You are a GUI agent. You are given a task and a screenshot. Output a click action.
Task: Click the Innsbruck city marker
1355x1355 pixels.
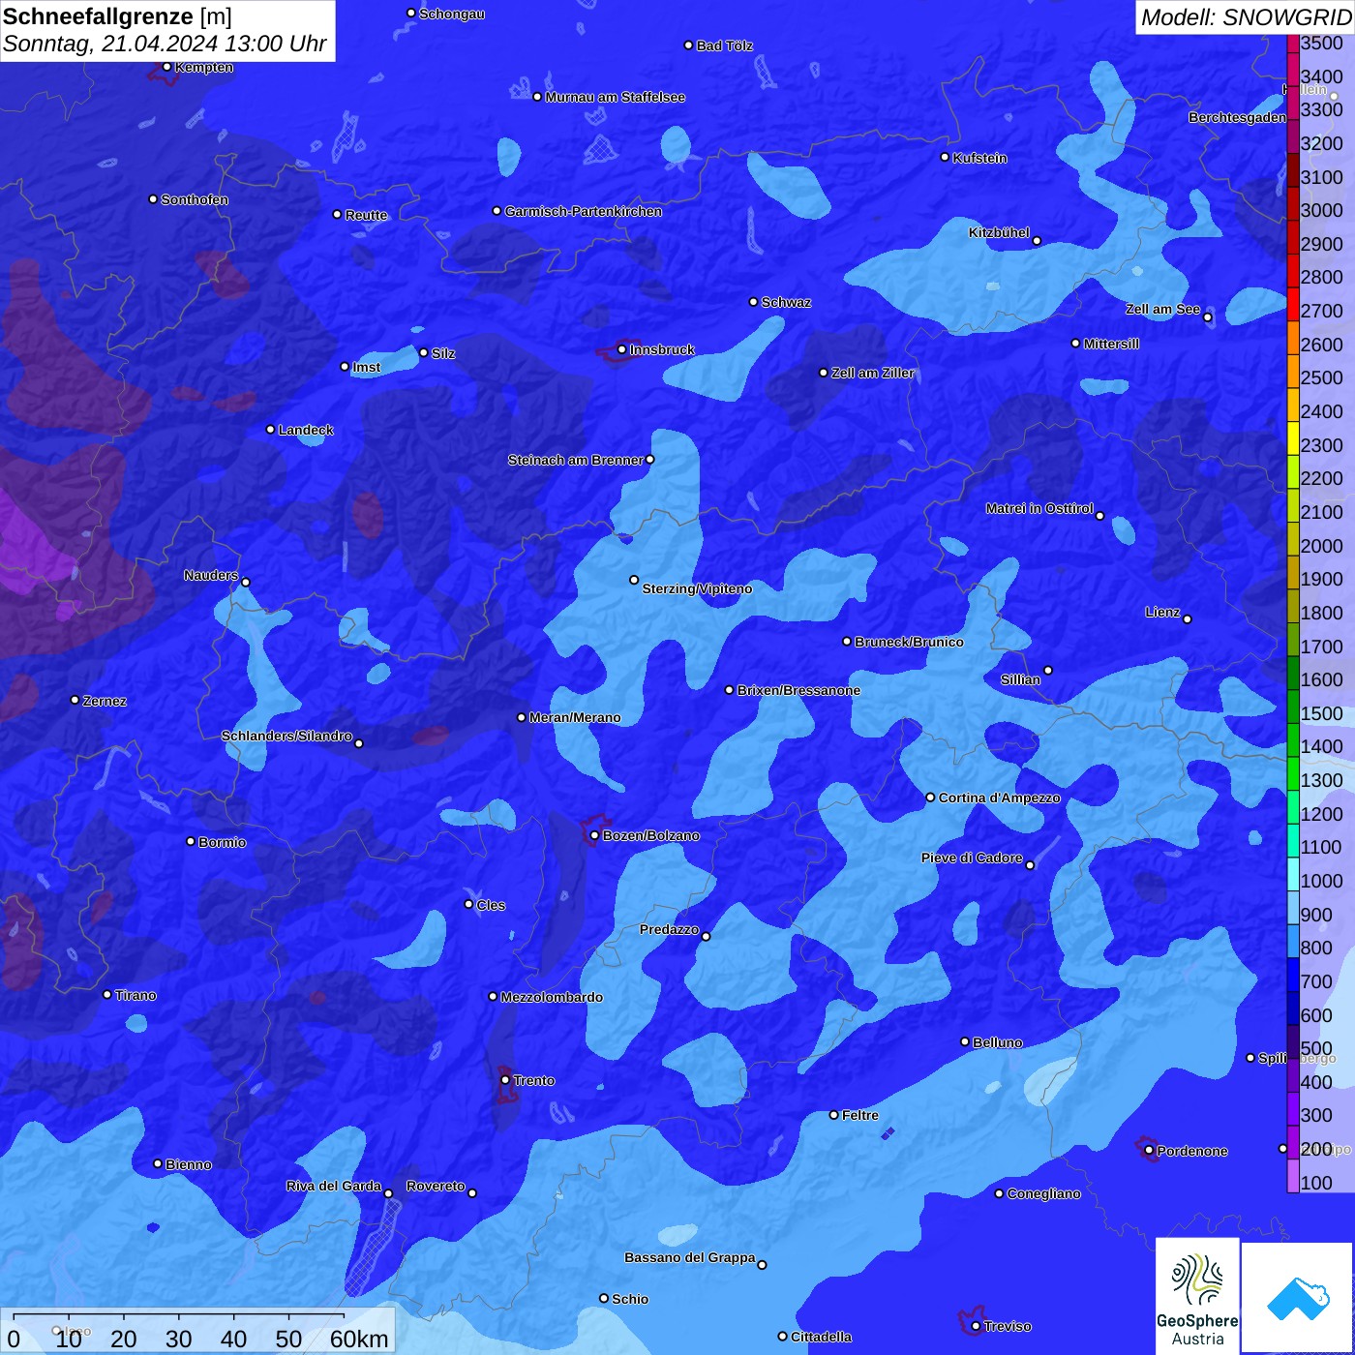(x=622, y=349)
